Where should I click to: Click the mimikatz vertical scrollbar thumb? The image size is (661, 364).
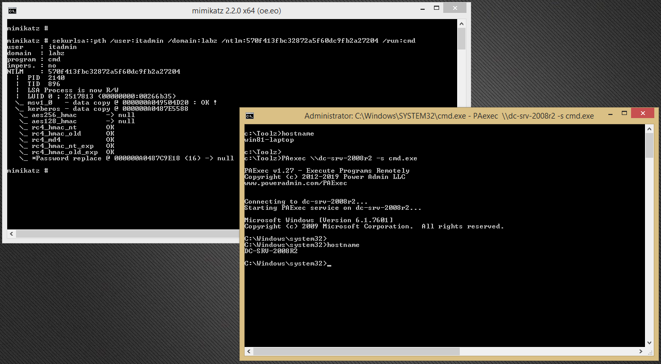(x=461, y=39)
